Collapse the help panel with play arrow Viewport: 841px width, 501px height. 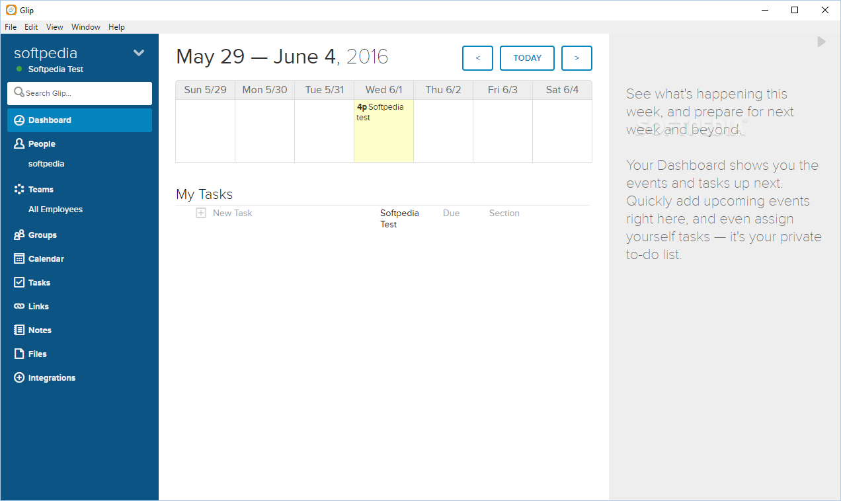pos(822,42)
